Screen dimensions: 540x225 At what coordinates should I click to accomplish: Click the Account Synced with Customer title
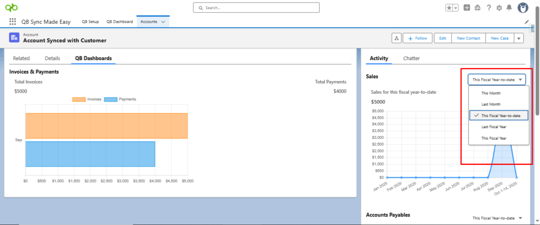point(65,41)
